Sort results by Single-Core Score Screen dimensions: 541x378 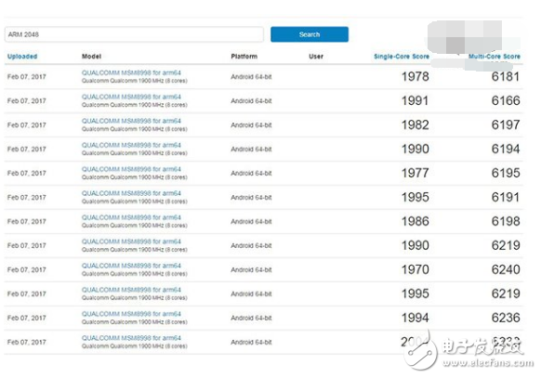tap(402, 57)
